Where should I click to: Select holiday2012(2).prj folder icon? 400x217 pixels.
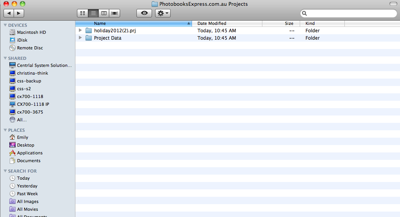(89, 31)
